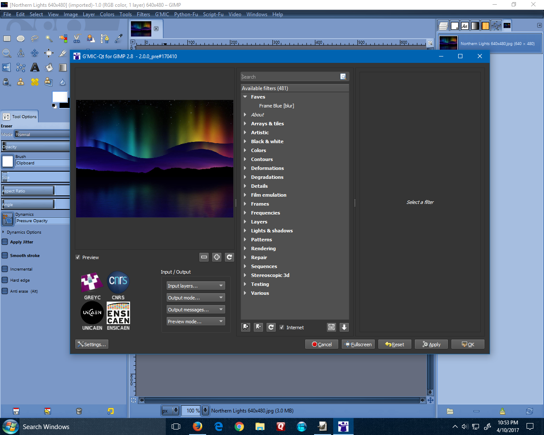544x435 pixels.
Task: Activate the Bucket Fill tool
Action: [49, 67]
